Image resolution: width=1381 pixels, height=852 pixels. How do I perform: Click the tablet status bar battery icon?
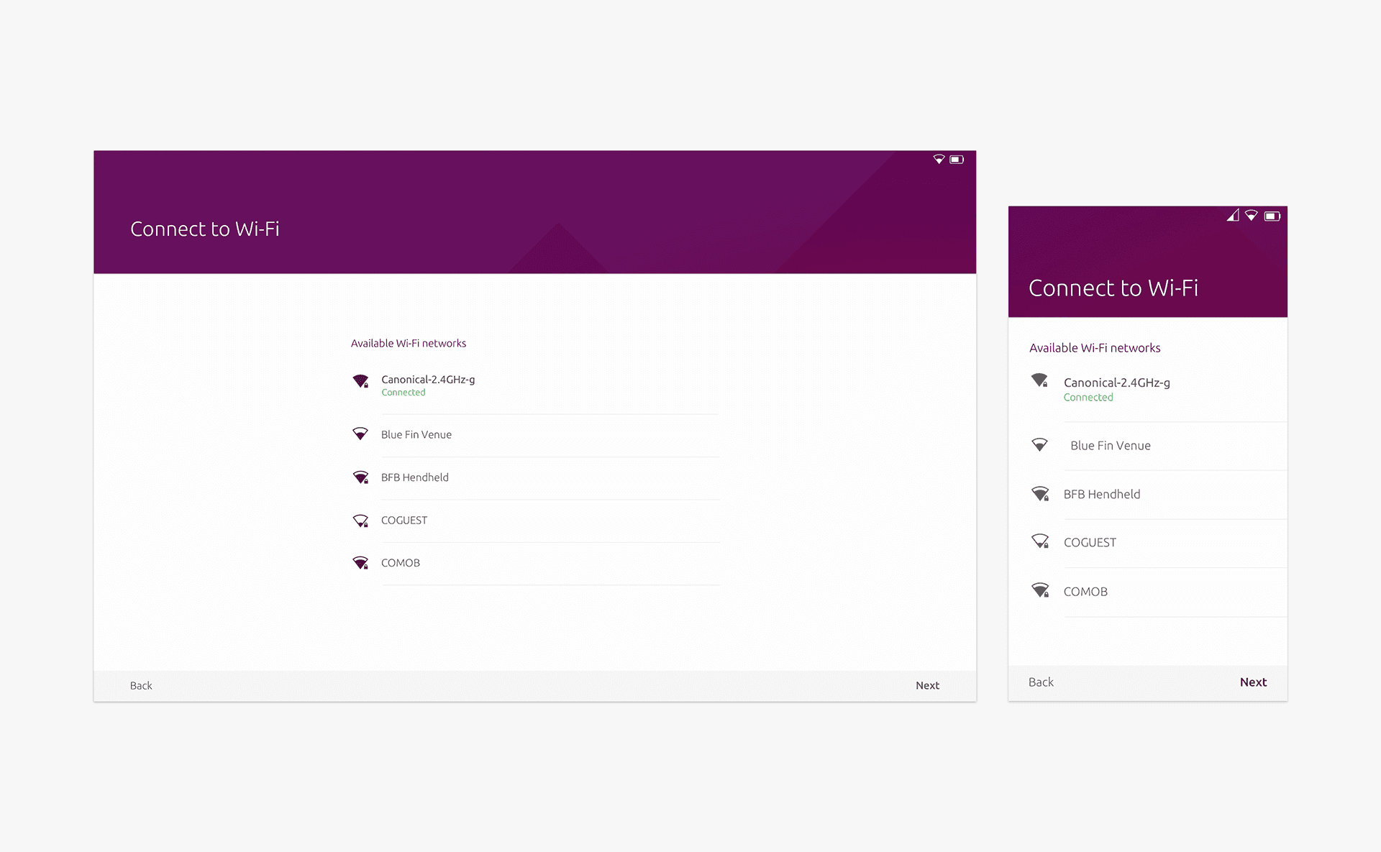point(957,160)
